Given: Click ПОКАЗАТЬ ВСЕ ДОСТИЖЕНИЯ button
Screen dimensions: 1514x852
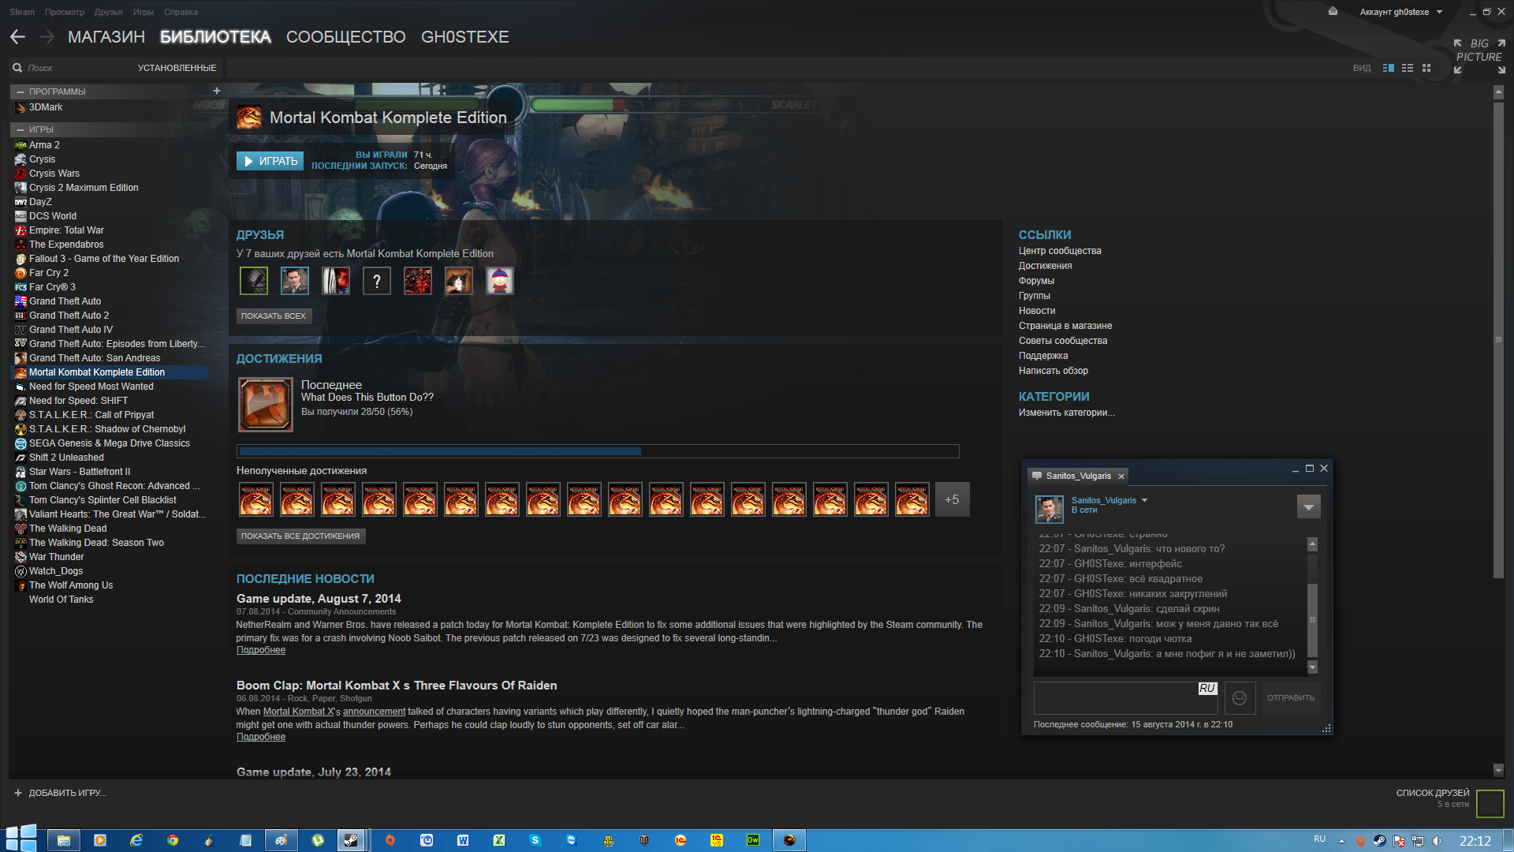Looking at the screenshot, I should [300, 536].
